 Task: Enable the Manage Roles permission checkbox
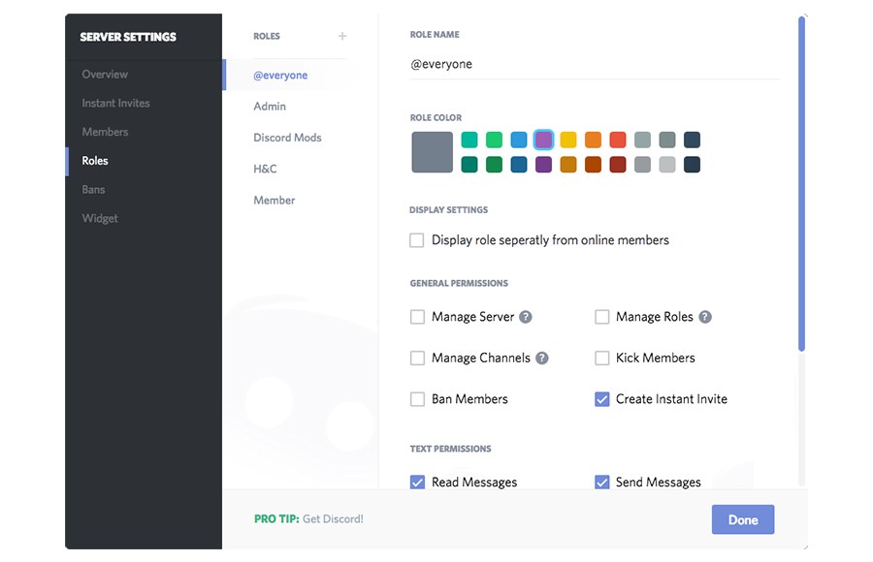point(601,317)
